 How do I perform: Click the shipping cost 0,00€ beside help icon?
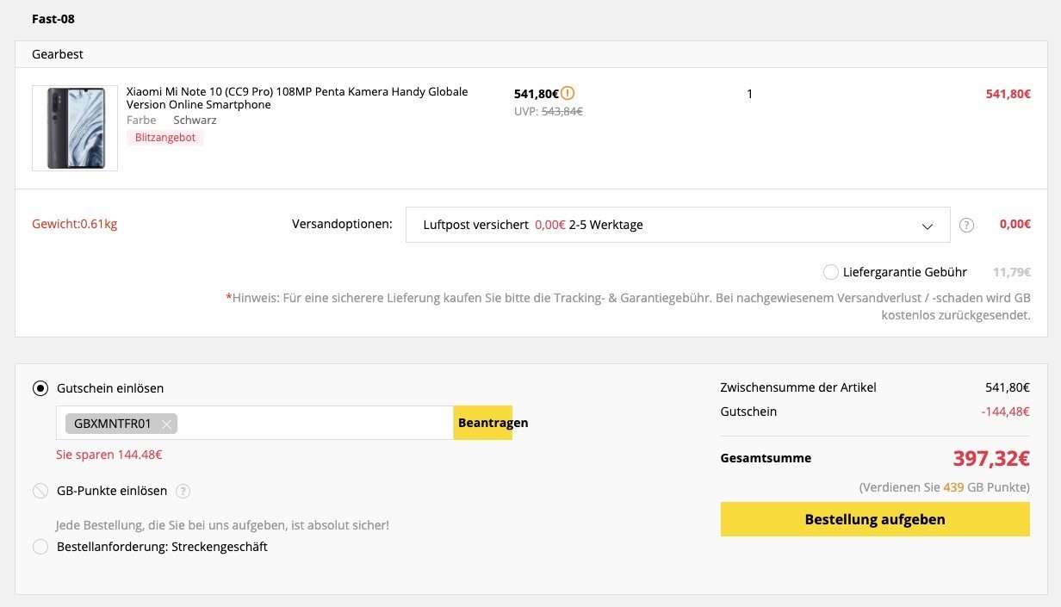pyautogui.click(x=1015, y=225)
